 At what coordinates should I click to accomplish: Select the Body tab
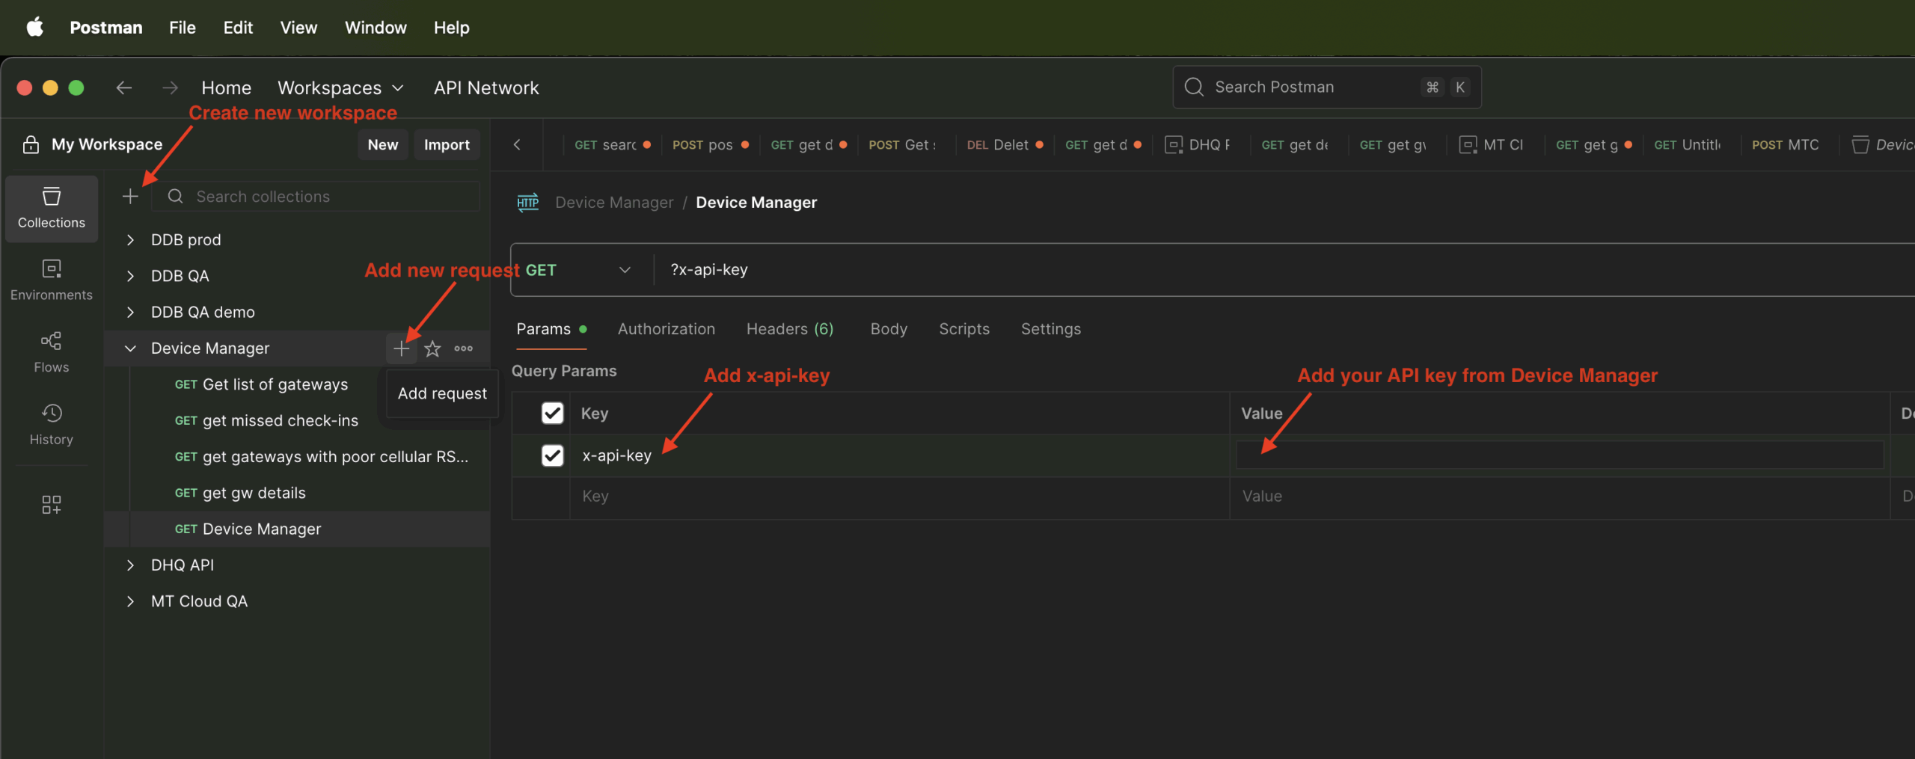[889, 329]
